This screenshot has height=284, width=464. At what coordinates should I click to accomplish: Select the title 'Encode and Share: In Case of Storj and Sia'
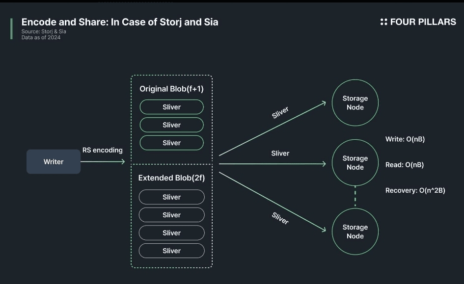click(120, 22)
